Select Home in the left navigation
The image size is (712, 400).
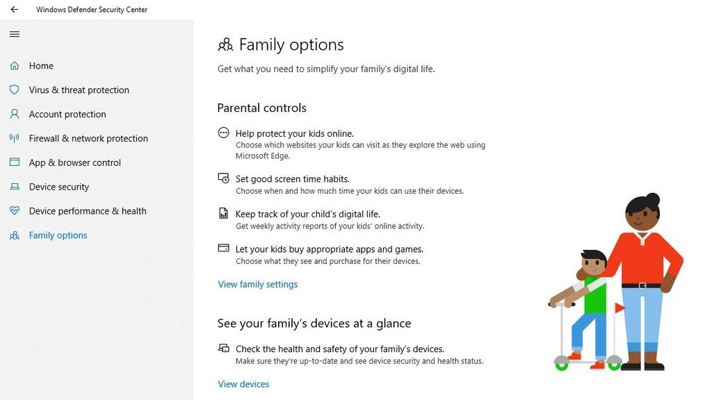click(42, 65)
